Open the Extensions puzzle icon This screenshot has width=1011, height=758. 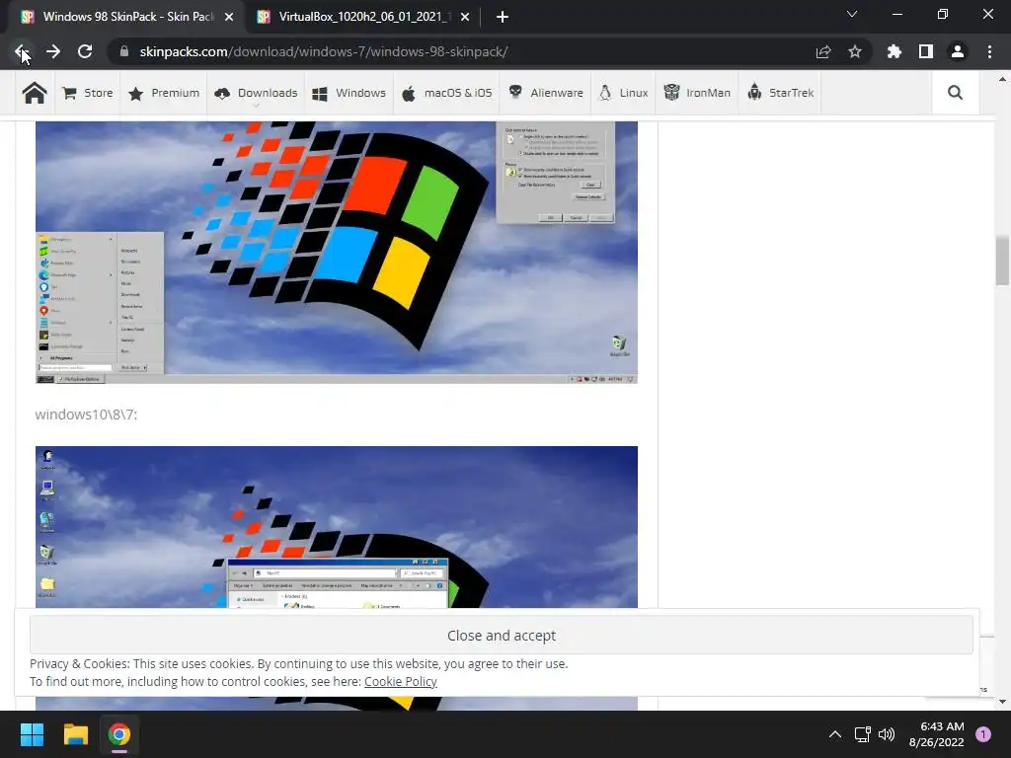coord(894,51)
